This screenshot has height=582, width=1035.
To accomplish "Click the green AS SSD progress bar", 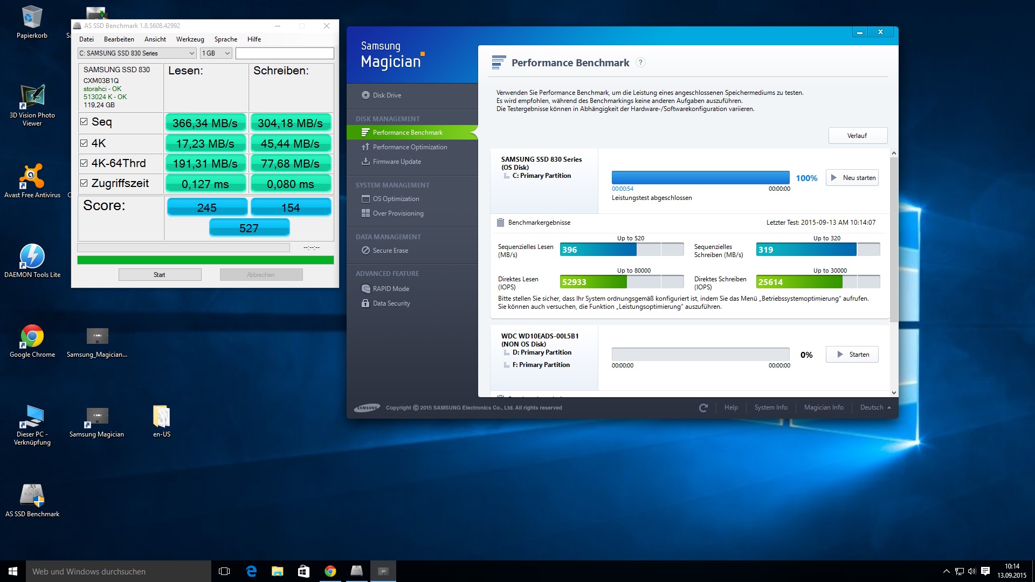I will point(205,260).
